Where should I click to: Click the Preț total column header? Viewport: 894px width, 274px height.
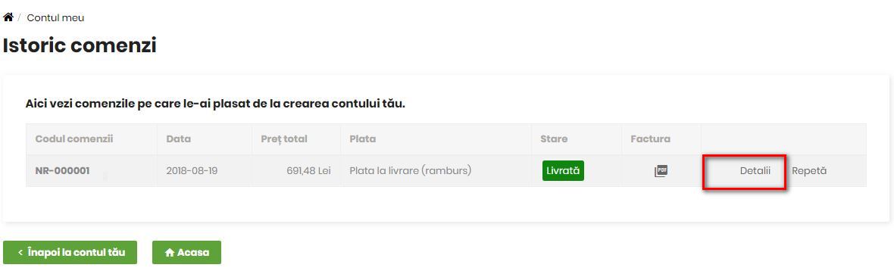(x=285, y=139)
